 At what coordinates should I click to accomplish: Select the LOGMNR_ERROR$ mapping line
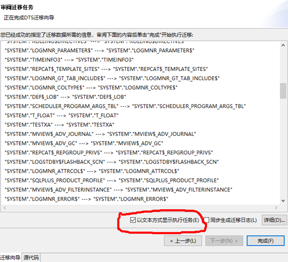click(86, 199)
